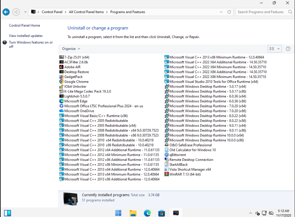This screenshot has width=295, height=217.
Task: Open help with the question mark icon
Action: coord(288,49)
